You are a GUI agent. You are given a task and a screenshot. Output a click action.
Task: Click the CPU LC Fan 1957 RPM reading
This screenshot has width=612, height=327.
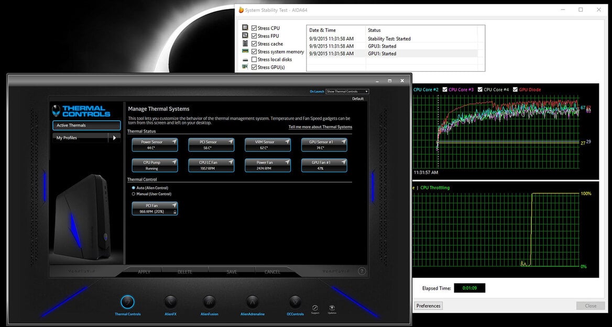[209, 169]
